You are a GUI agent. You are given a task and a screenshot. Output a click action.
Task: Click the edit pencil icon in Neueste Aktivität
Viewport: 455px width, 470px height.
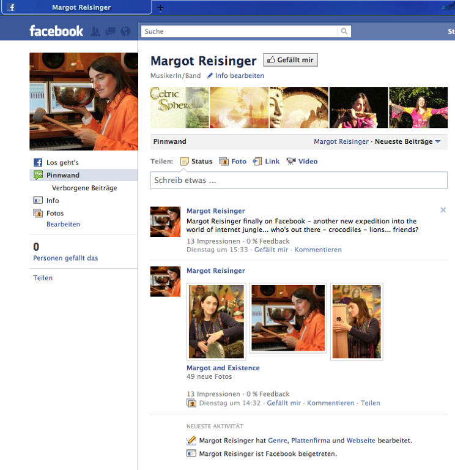click(191, 441)
